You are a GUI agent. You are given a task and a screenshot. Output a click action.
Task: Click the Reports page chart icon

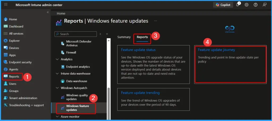[59, 23]
